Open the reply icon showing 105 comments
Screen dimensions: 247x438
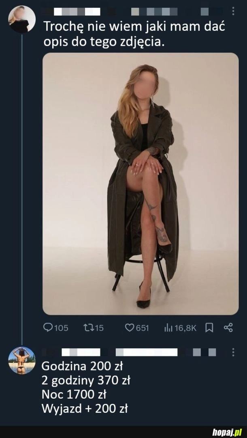pyautogui.click(x=49, y=328)
